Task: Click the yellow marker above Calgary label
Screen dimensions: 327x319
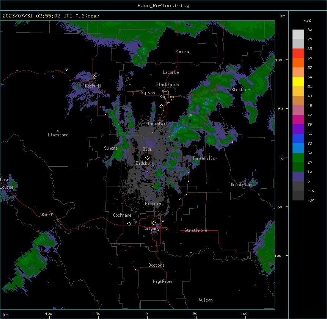Action: (154, 223)
